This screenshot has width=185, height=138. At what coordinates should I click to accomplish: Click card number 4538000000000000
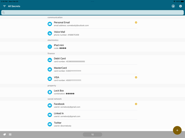tap(69, 61)
